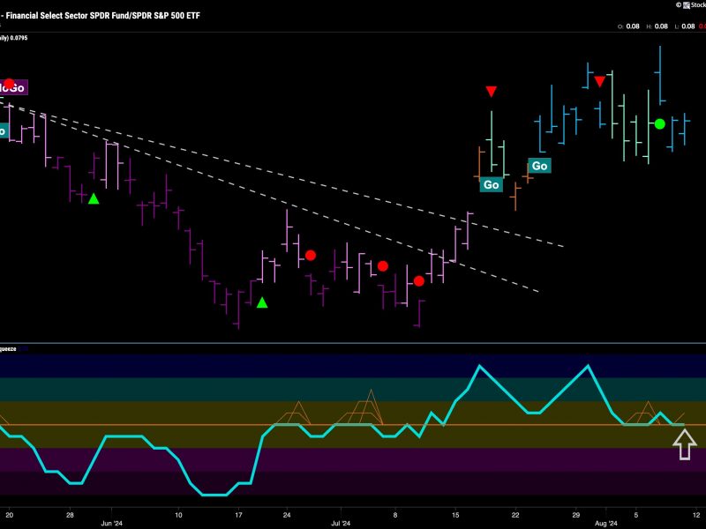
Task: Click the 10 date axis label
Action: point(178,515)
